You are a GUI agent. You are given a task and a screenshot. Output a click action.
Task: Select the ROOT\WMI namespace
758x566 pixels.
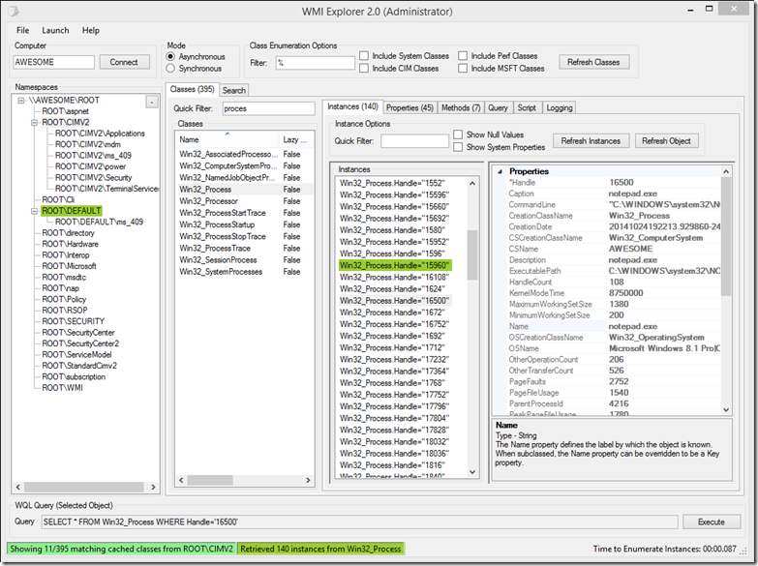click(x=62, y=388)
